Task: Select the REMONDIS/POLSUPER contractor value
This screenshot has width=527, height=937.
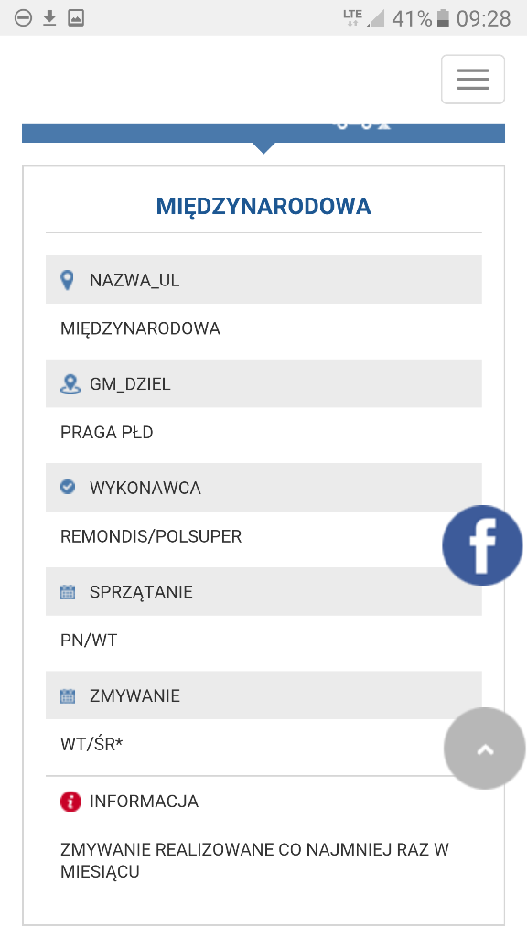Action: coord(151,536)
